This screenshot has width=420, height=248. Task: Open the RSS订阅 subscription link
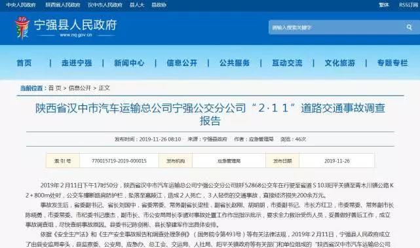408,5
